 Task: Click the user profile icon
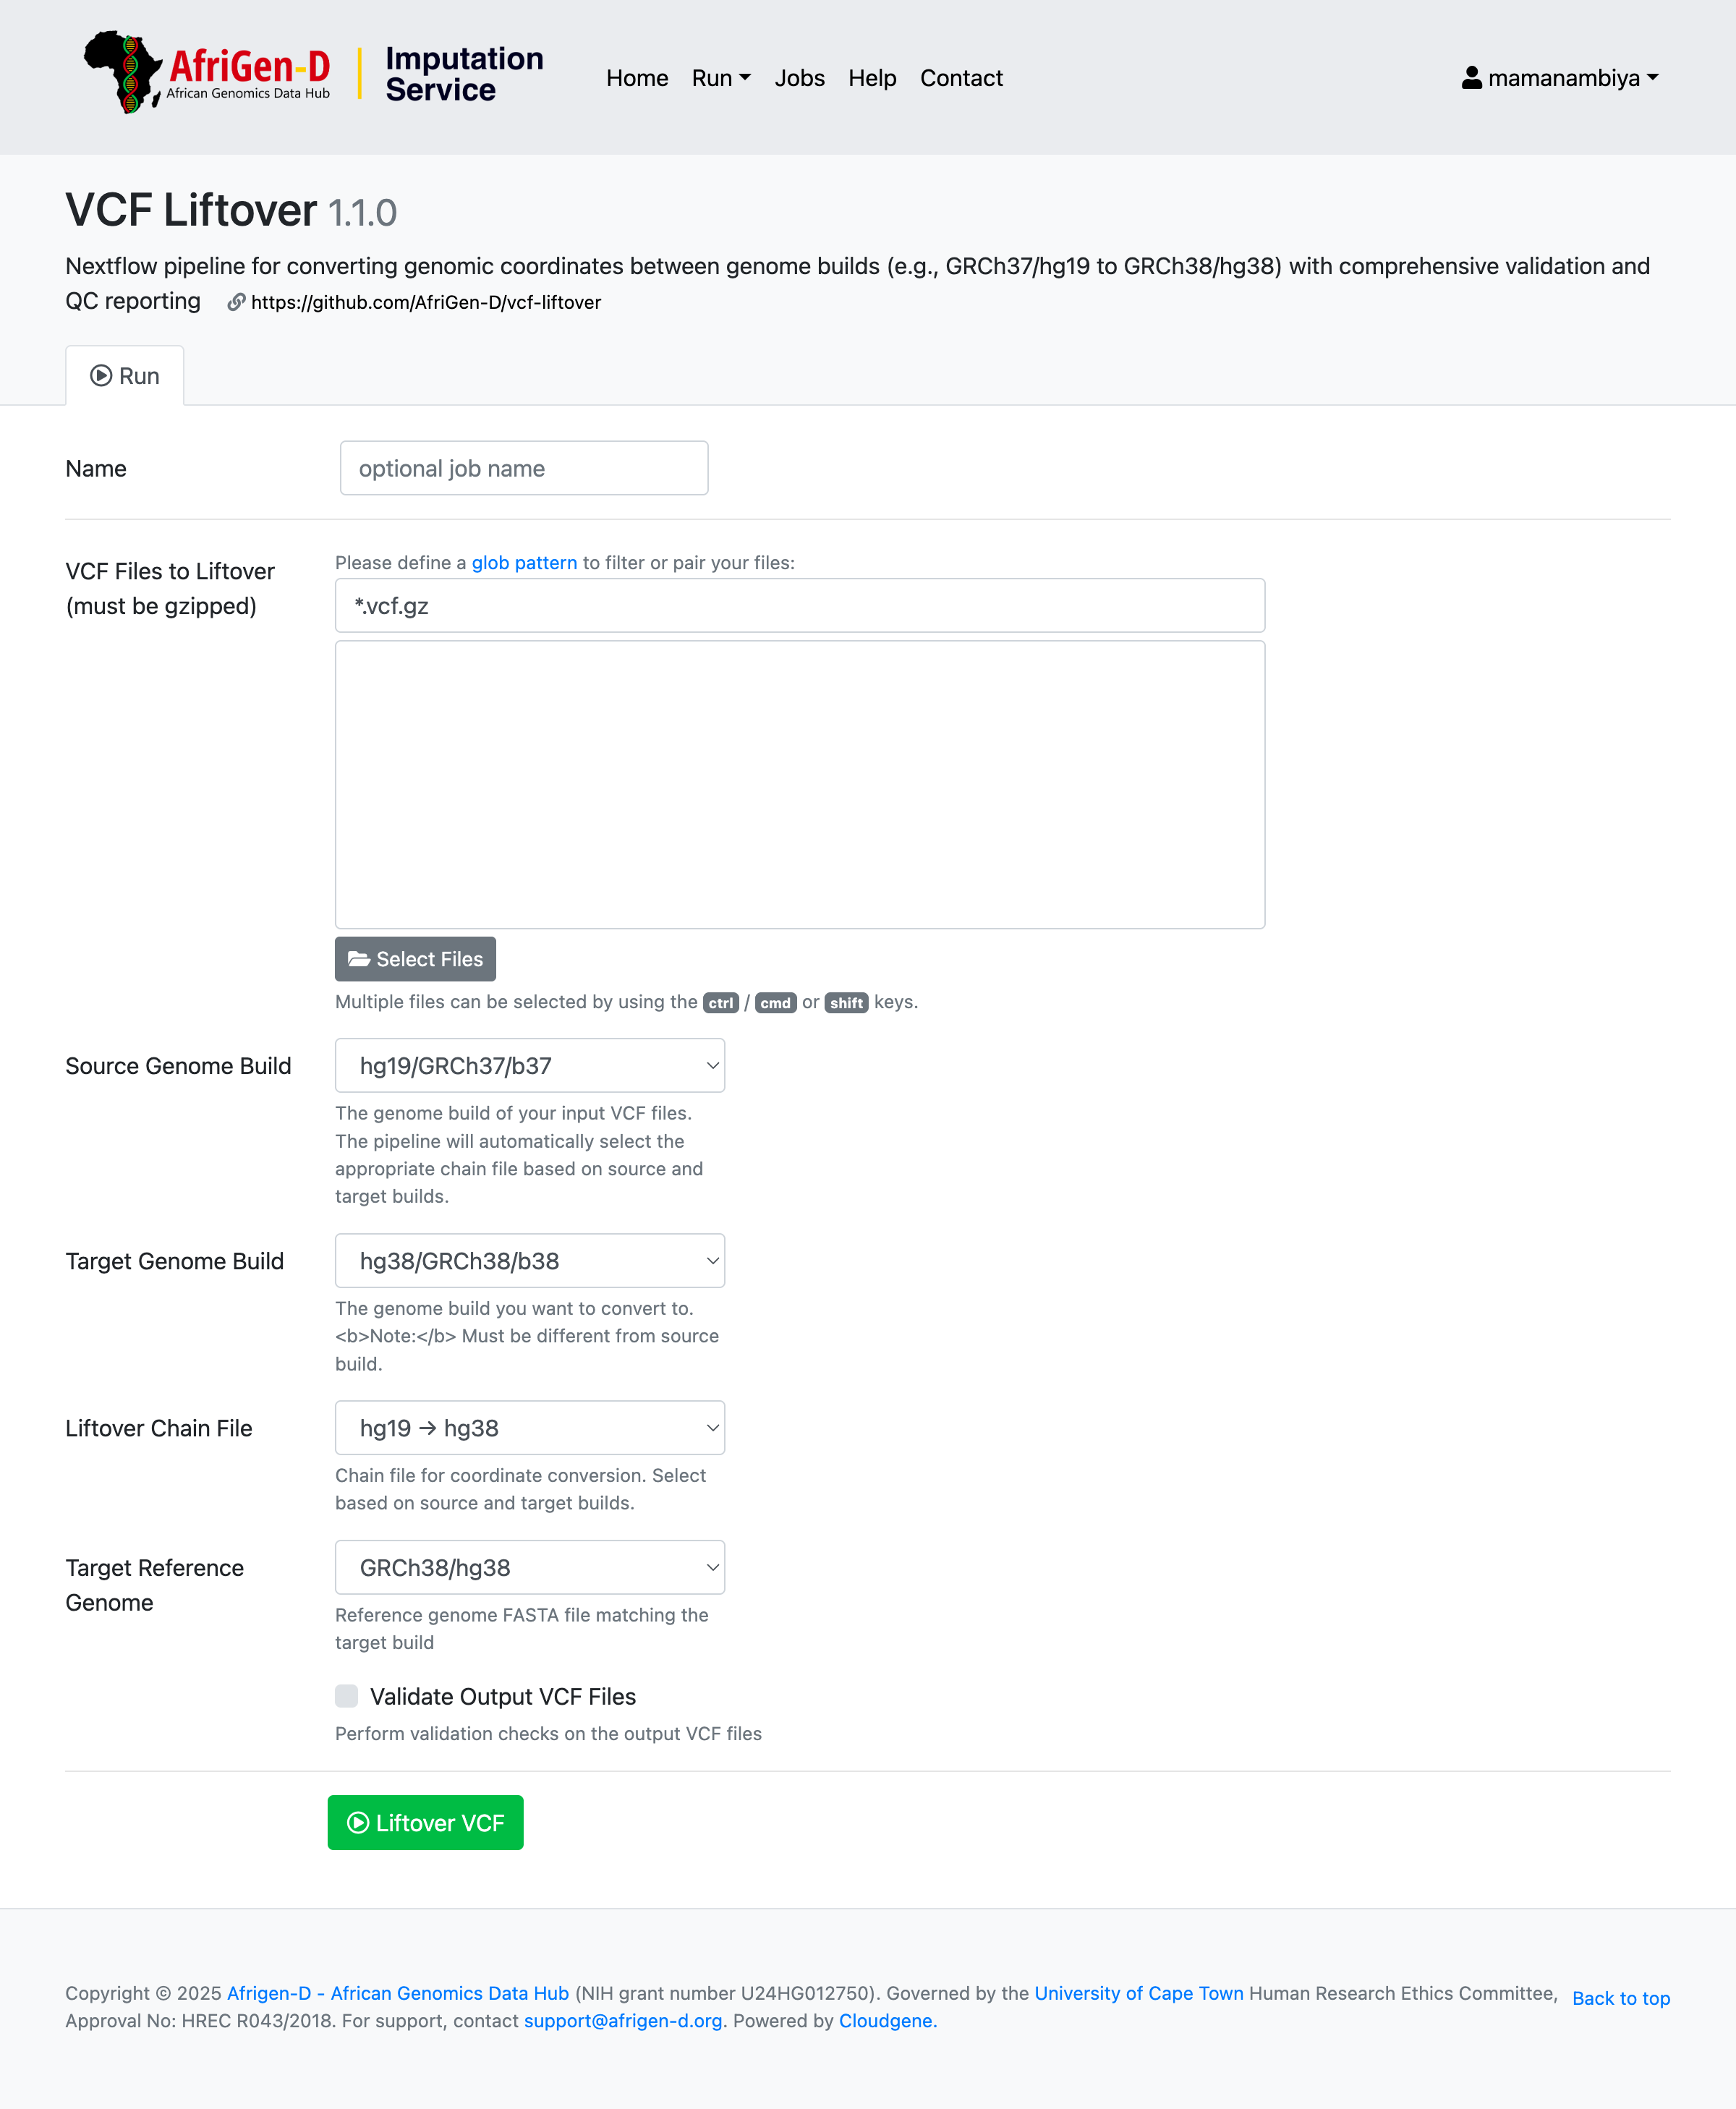pos(1471,78)
